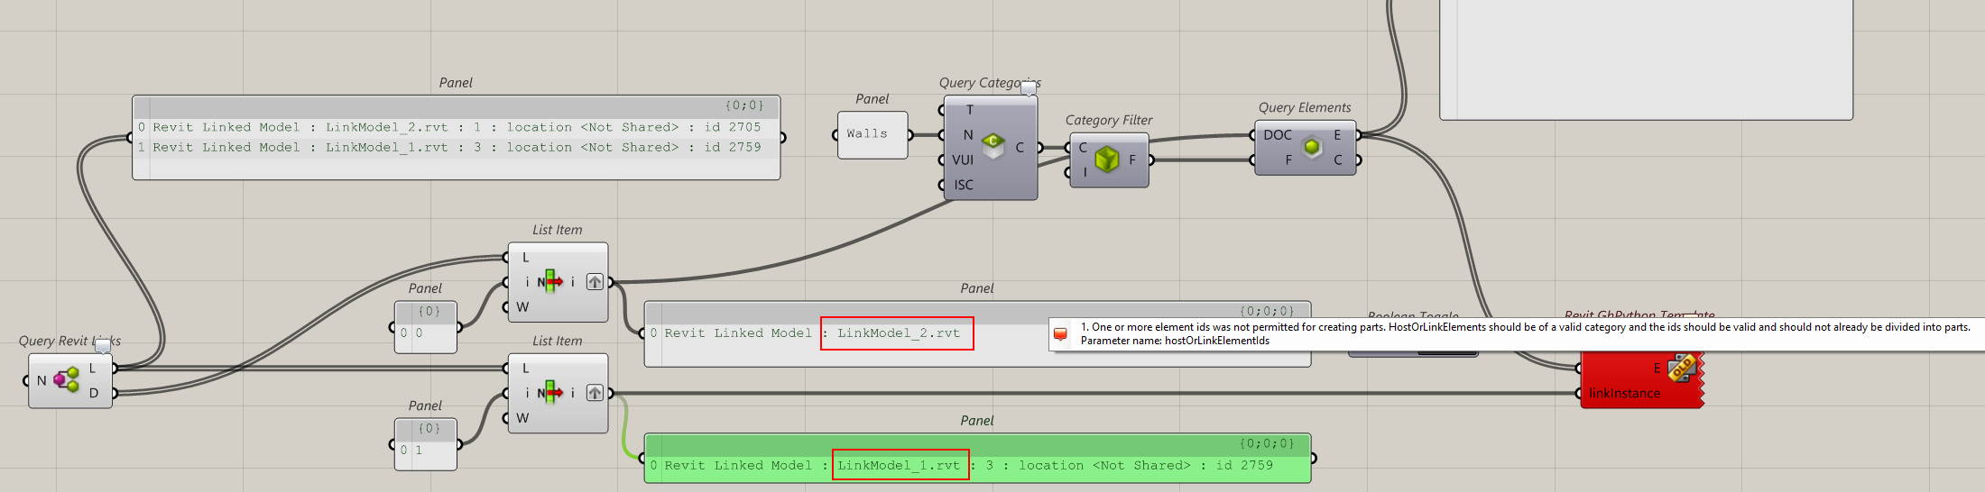This screenshot has width=1985, height=492.
Task: Click the 'Parameter name: hostOrLinkElementIds' line
Action: point(1175,341)
